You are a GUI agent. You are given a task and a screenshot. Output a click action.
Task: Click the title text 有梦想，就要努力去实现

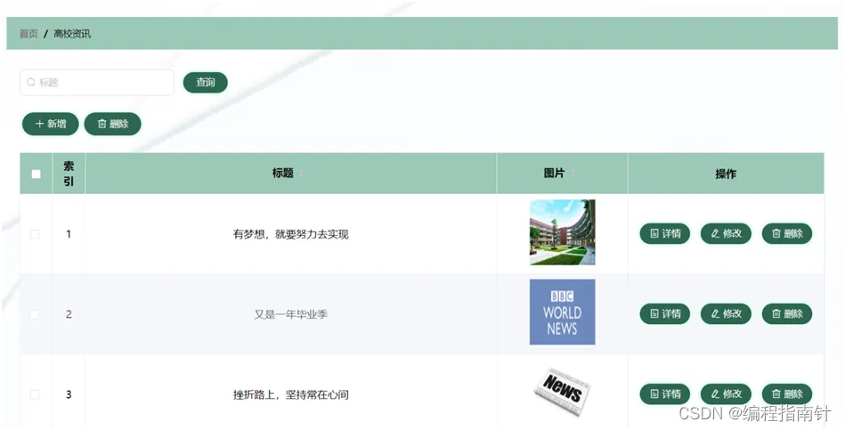(291, 234)
